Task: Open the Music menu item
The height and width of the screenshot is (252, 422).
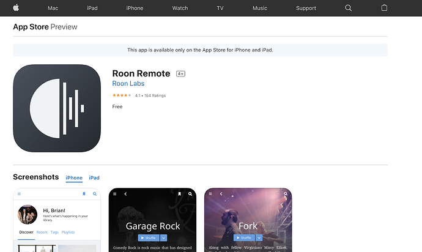Action: pyautogui.click(x=260, y=8)
